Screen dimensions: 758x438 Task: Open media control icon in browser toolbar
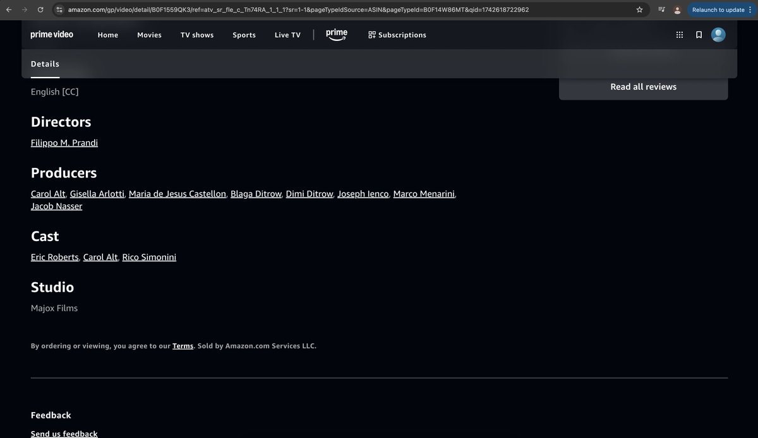(x=661, y=9)
